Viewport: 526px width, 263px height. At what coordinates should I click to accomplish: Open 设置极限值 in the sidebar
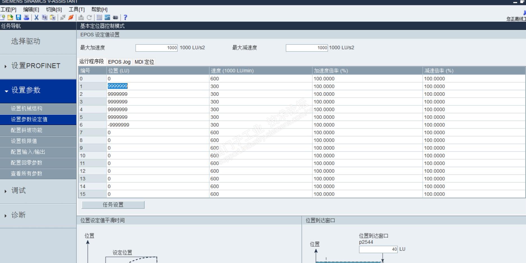[38, 141]
